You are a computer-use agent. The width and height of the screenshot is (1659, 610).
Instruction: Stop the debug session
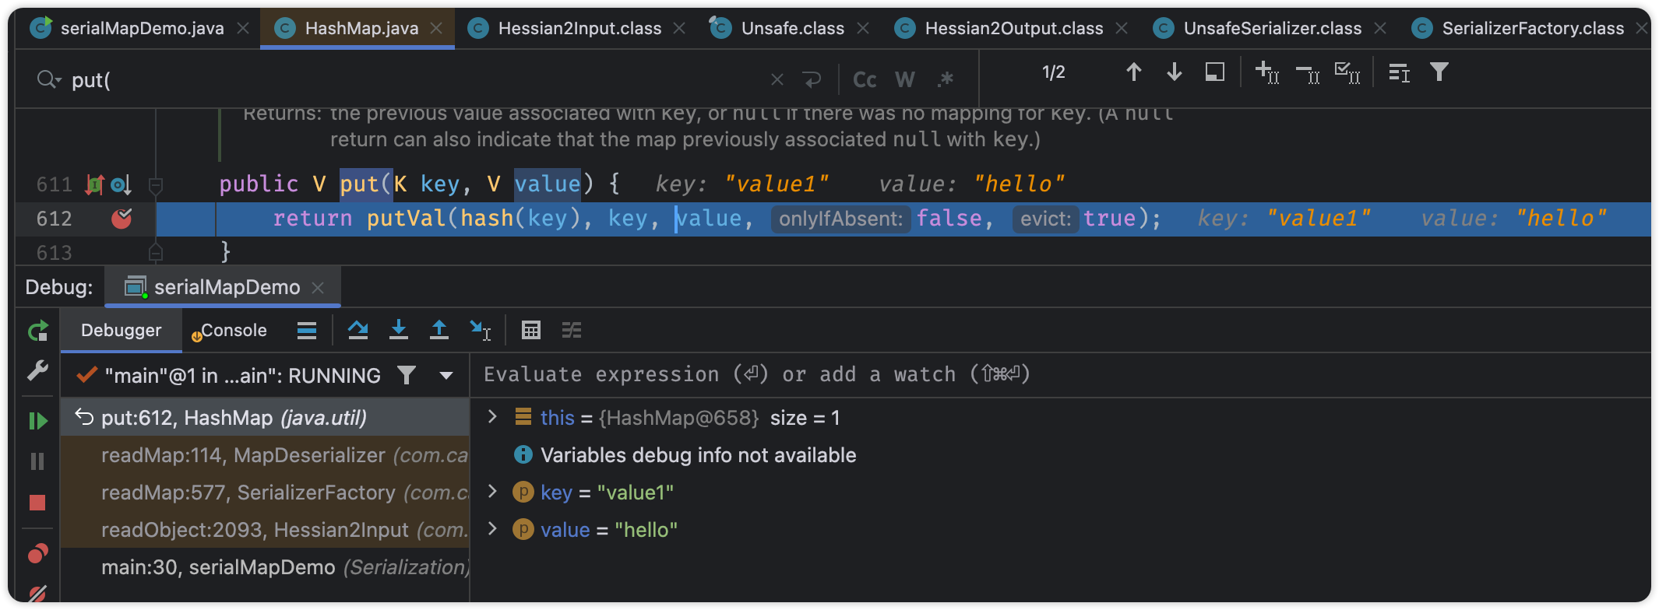[x=37, y=503]
